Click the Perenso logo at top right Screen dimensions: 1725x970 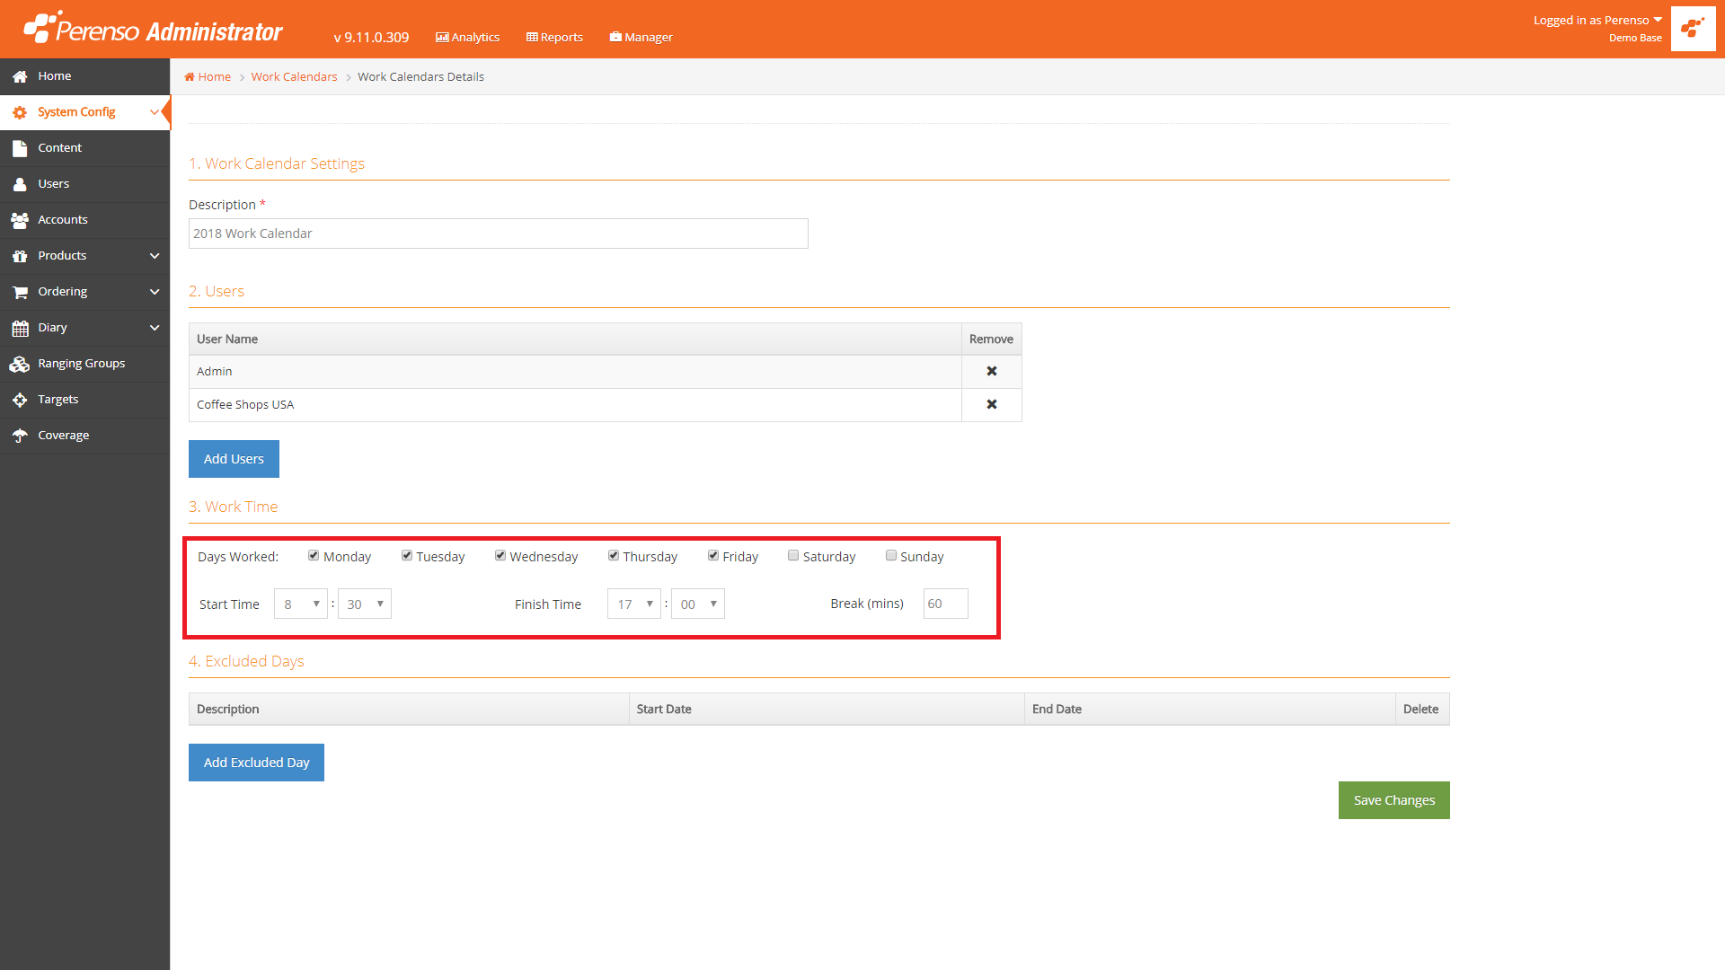tap(1693, 29)
